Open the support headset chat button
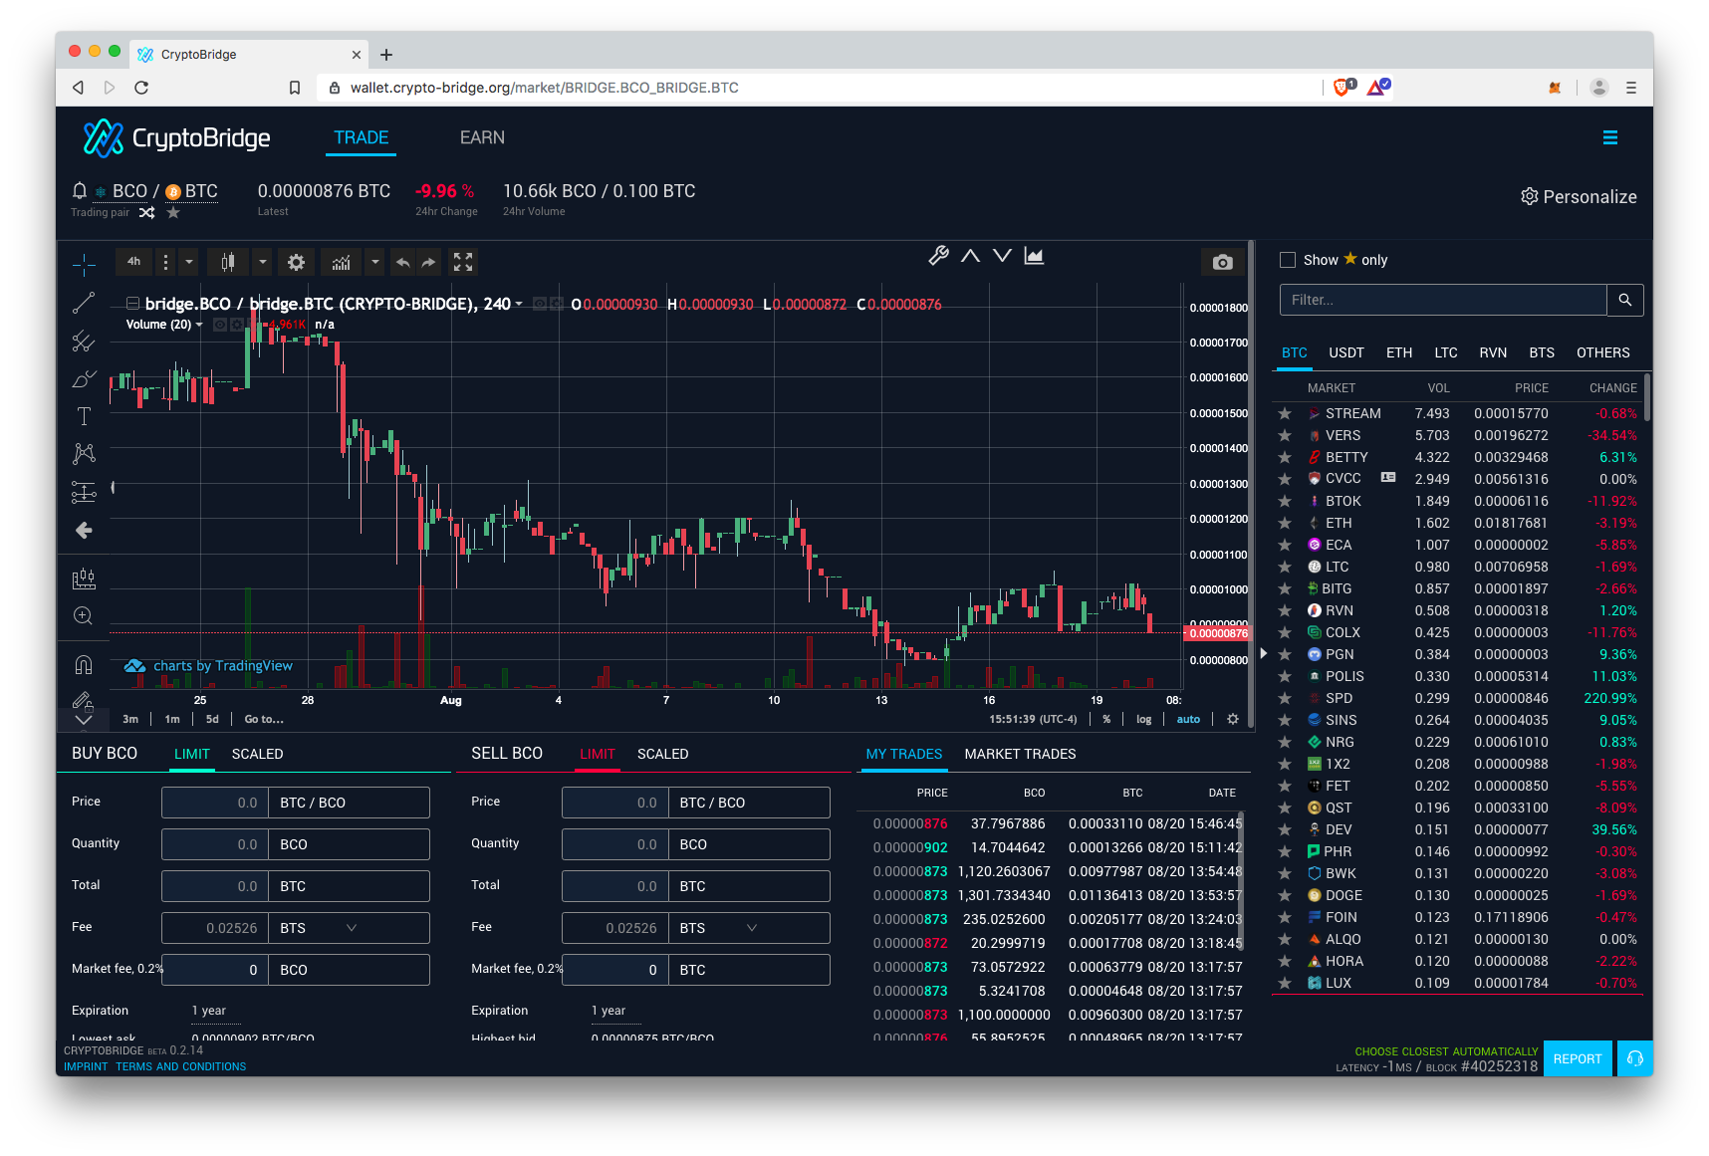 (x=1634, y=1058)
